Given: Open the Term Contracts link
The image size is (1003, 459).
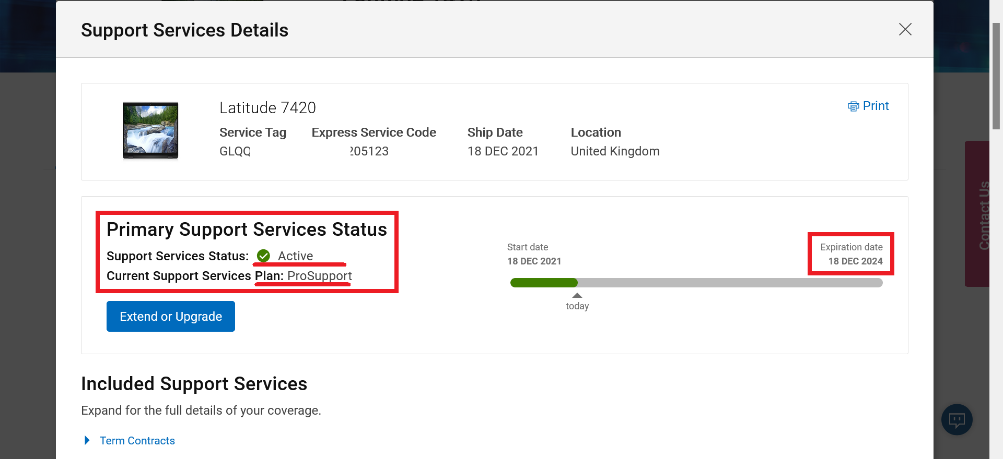Looking at the screenshot, I should [x=137, y=441].
